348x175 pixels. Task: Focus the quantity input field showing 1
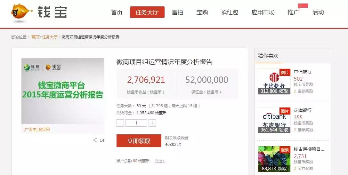(136, 123)
